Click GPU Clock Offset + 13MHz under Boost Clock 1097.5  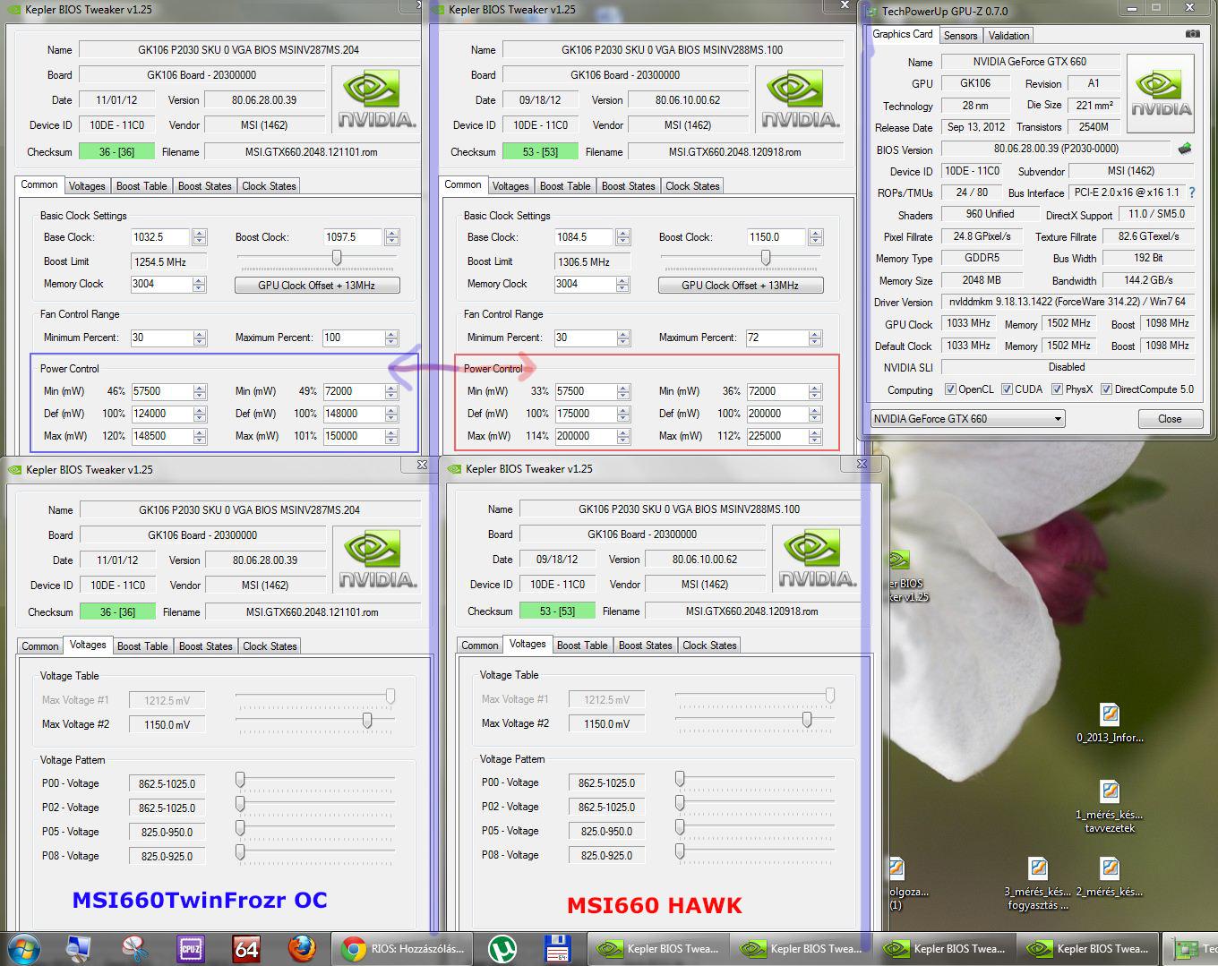(317, 285)
